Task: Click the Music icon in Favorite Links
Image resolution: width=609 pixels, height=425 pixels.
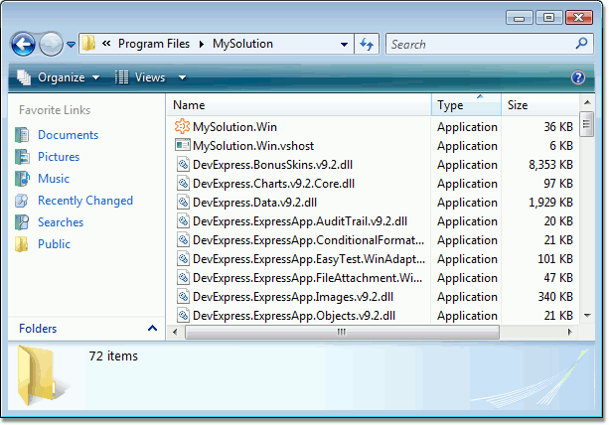Action: click(22, 179)
